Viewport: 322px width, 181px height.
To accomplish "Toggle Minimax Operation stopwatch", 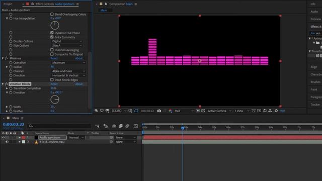I will (11, 62).
